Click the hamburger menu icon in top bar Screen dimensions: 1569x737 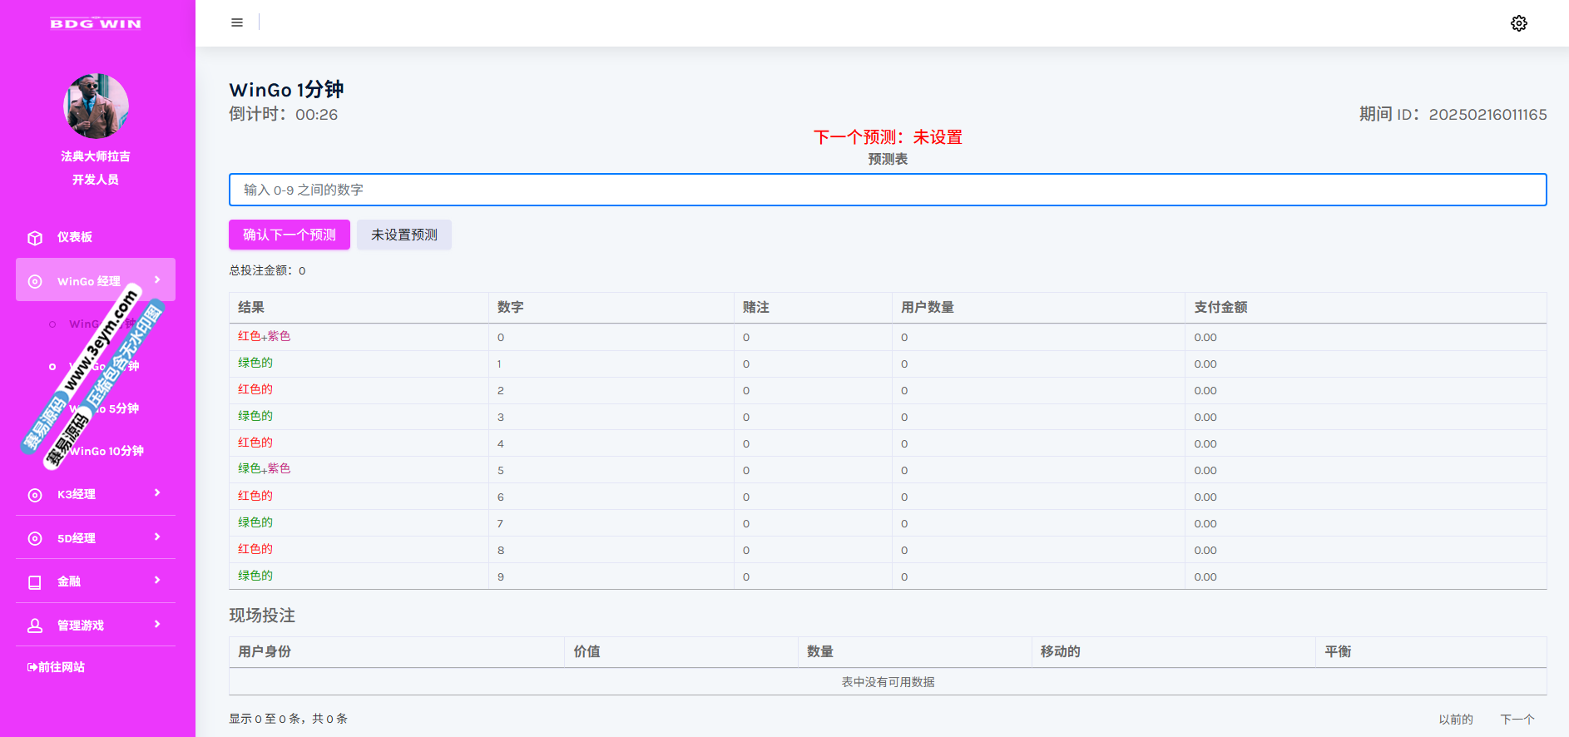pyautogui.click(x=237, y=22)
